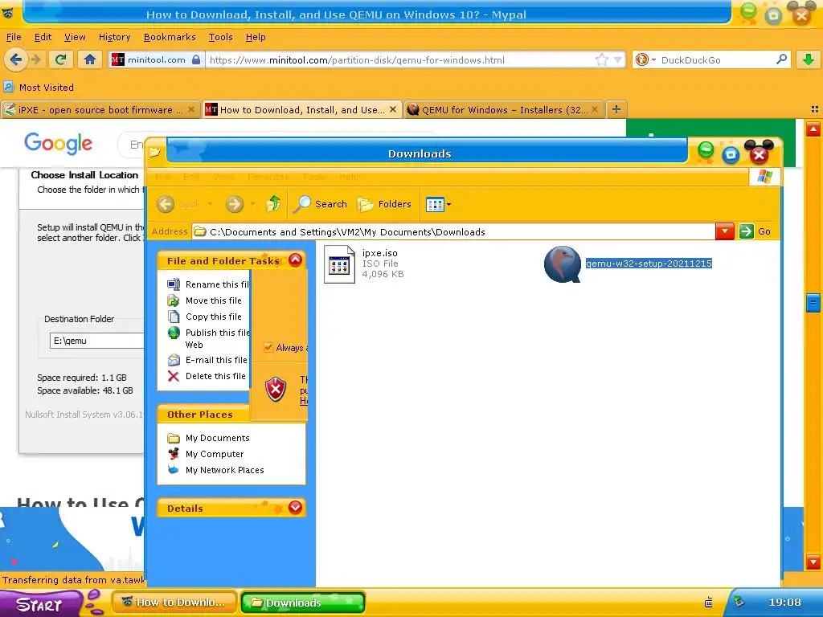Click the search magnifier in search box

point(781,59)
